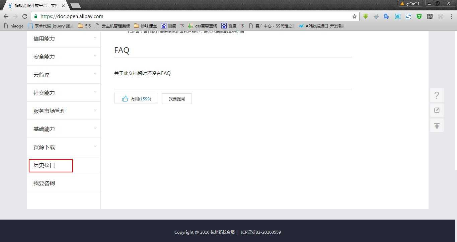Click the ICP证浙B2-20160559 footer text

(261, 232)
